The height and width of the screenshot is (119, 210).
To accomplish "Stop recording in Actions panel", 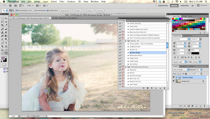I will (x=144, y=88).
